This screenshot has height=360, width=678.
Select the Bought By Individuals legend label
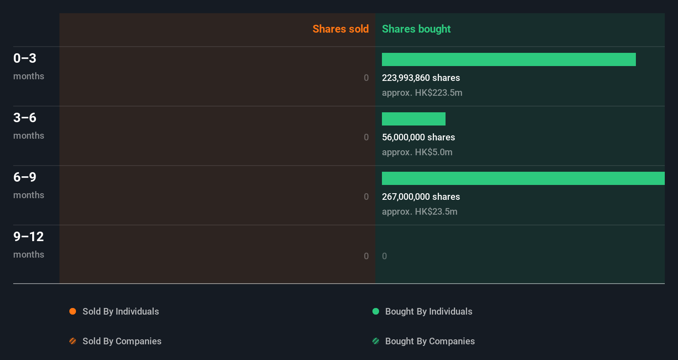click(429, 311)
